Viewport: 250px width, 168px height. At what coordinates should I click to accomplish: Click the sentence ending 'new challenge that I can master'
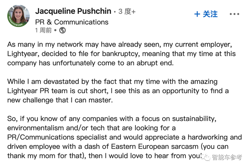click(60, 100)
